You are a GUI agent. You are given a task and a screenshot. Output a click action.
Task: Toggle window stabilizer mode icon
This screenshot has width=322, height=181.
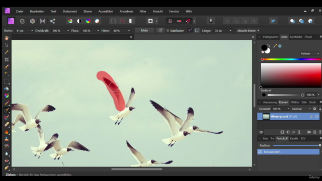click(x=197, y=31)
